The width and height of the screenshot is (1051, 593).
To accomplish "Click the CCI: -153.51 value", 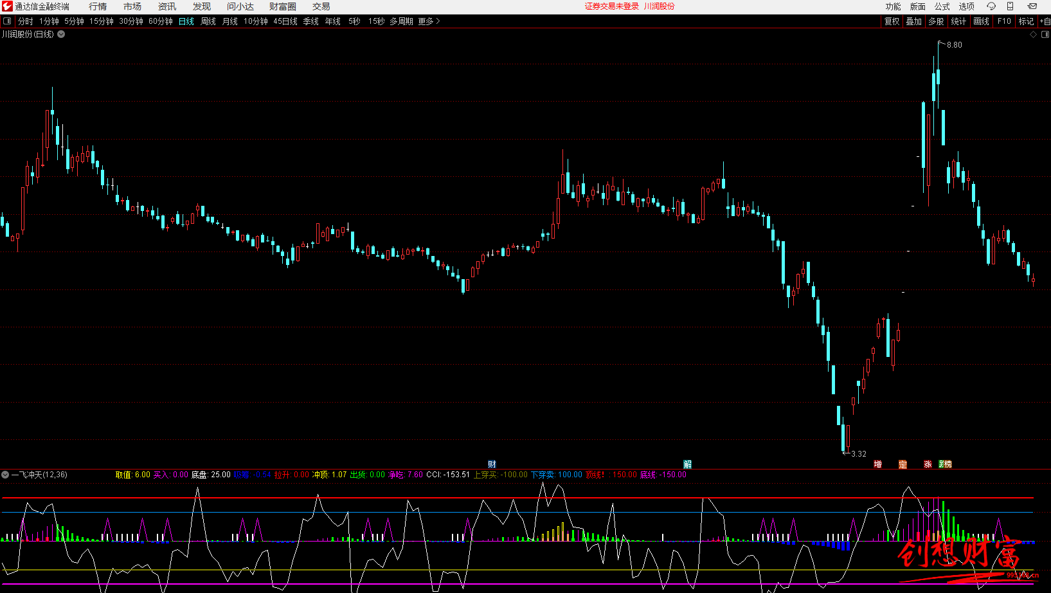I will click(448, 475).
